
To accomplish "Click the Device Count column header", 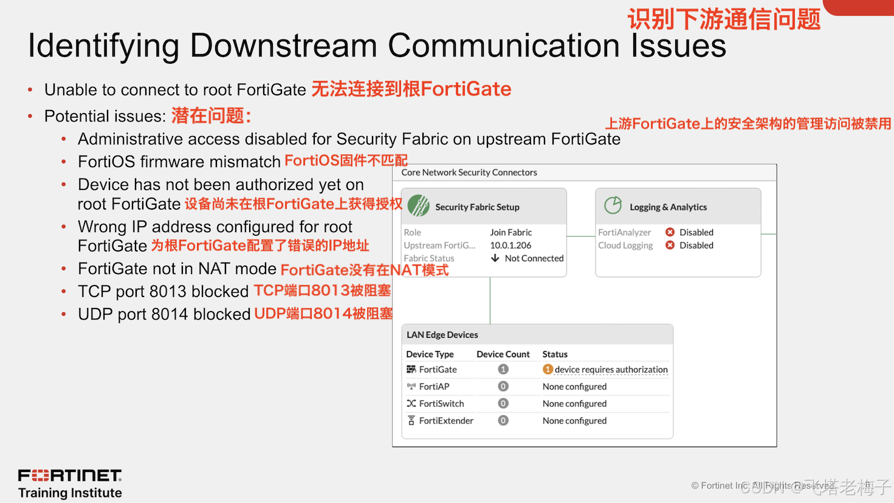I will tap(503, 354).
